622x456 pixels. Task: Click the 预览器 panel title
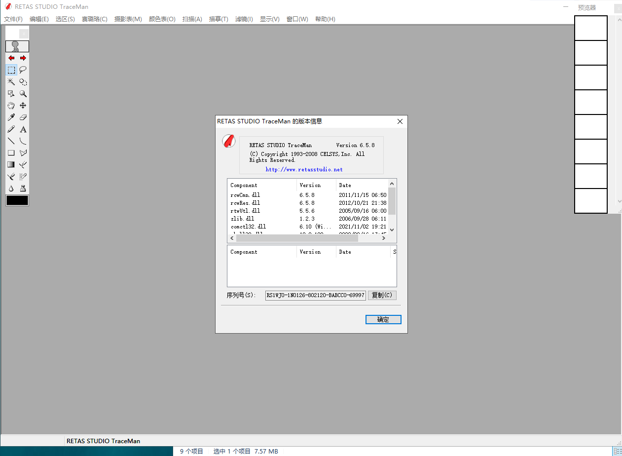tap(587, 7)
